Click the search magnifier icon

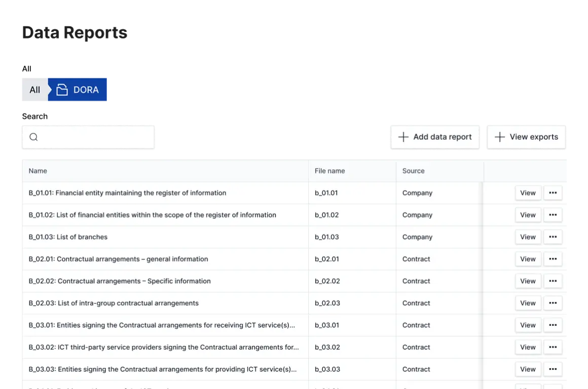[33, 137]
